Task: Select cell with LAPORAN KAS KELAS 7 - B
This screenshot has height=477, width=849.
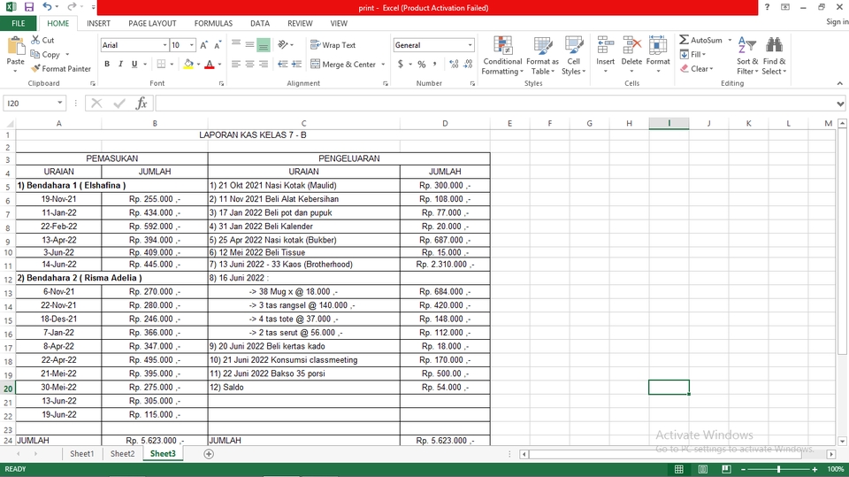Action: coord(253,135)
